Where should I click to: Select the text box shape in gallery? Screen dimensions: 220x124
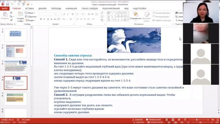click(109, 13)
